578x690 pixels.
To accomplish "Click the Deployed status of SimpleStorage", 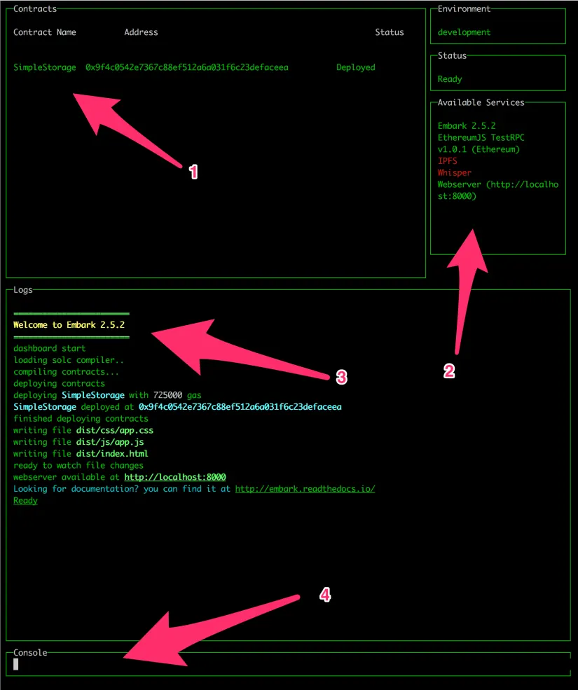I will coord(356,67).
